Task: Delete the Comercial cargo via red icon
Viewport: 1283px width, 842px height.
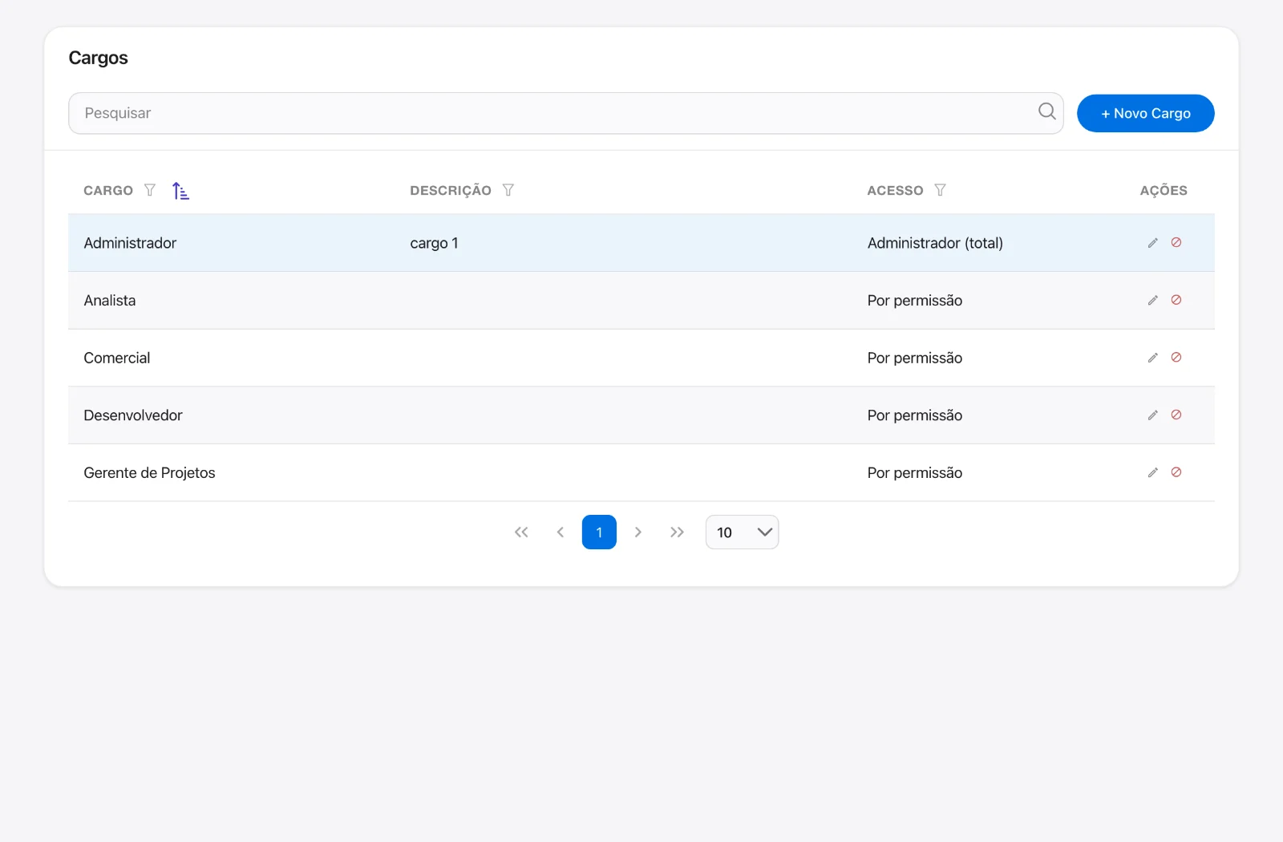Action: pos(1176,358)
